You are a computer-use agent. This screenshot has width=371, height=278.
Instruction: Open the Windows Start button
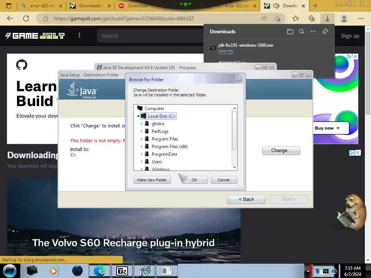pyautogui.click(x=10, y=271)
